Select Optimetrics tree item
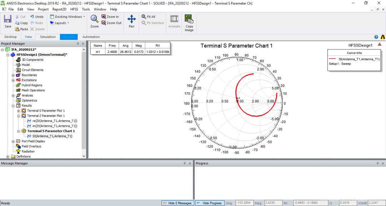 click(x=29, y=100)
